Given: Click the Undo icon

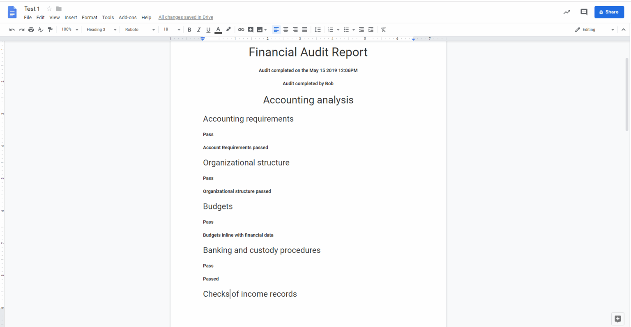Looking at the screenshot, I should click(x=12, y=29).
